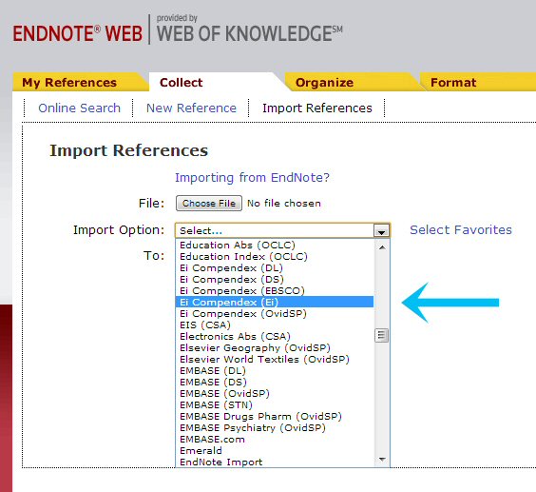Image resolution: width=536 pixels, height=492 pixels.
Task: Click the scrollbar thumb in dropdown list
Action: tap(381, 336)
